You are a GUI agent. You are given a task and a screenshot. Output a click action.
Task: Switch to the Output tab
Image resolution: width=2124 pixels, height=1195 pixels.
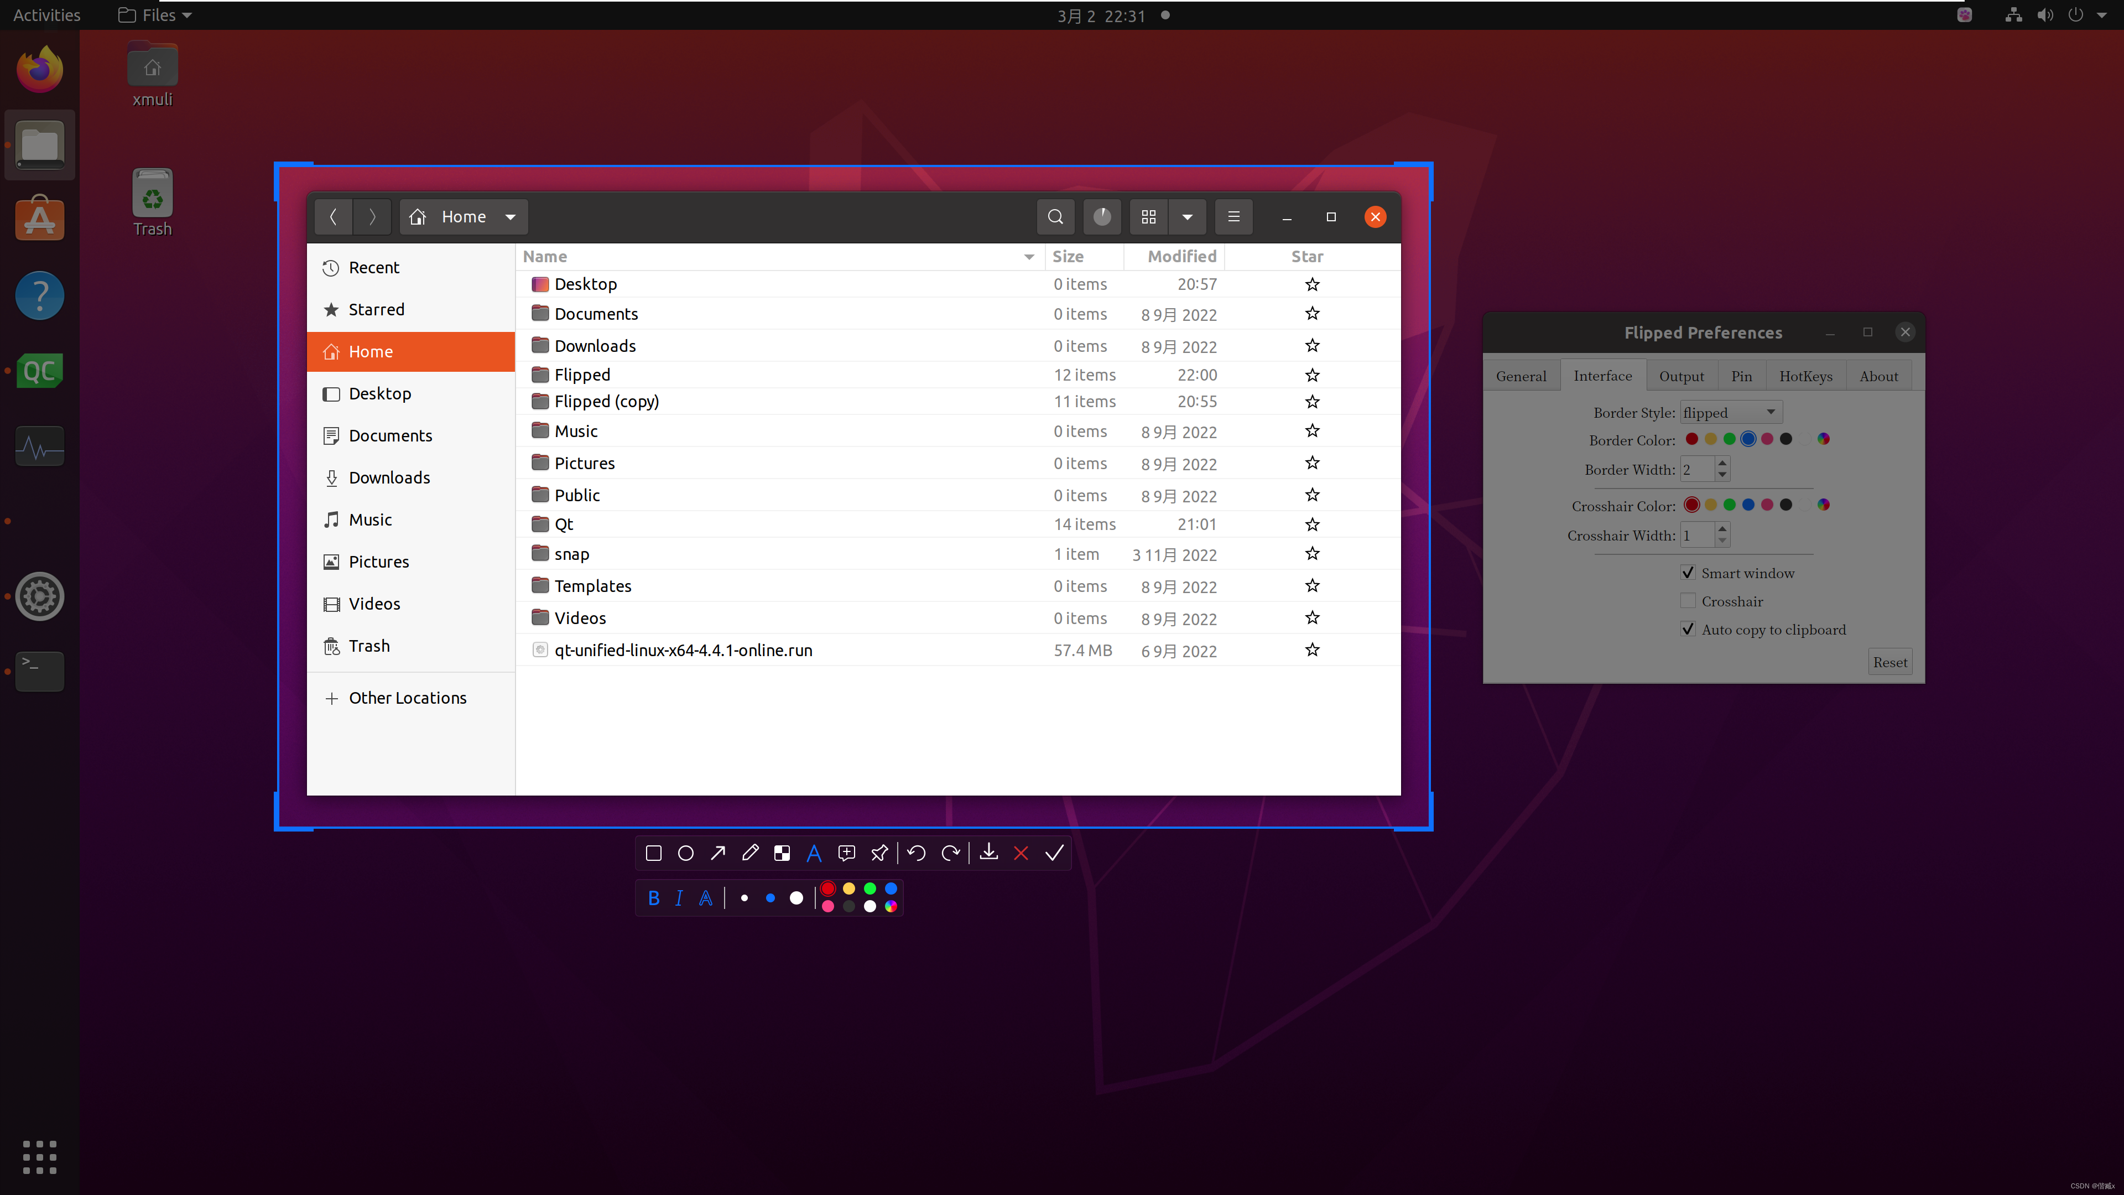1681,376
